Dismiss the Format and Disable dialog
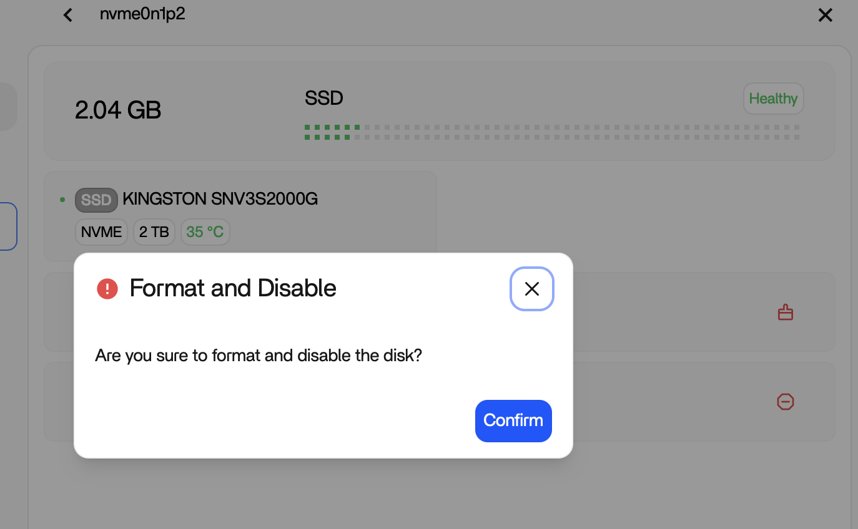 [532, 288]
